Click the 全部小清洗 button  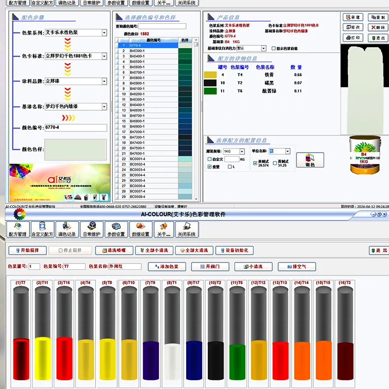point(154,250)
